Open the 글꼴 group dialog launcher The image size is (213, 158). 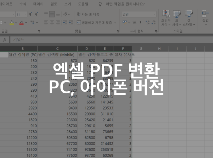coord(39,31)
